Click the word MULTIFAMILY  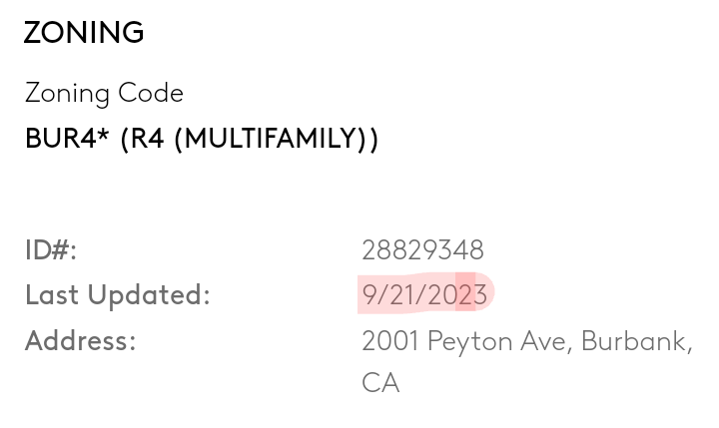pyautogui.click(x=269, y=138)
